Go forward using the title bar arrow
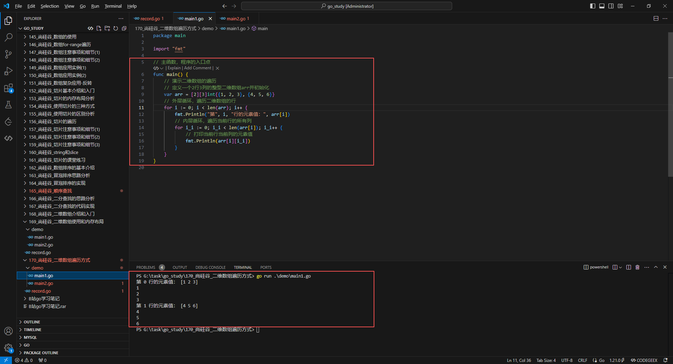 tap(234, 6)
